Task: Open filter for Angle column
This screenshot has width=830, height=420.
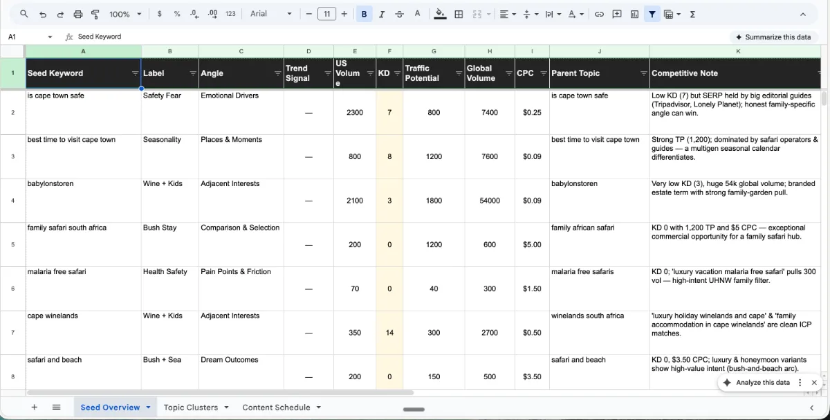Action: 278,73
